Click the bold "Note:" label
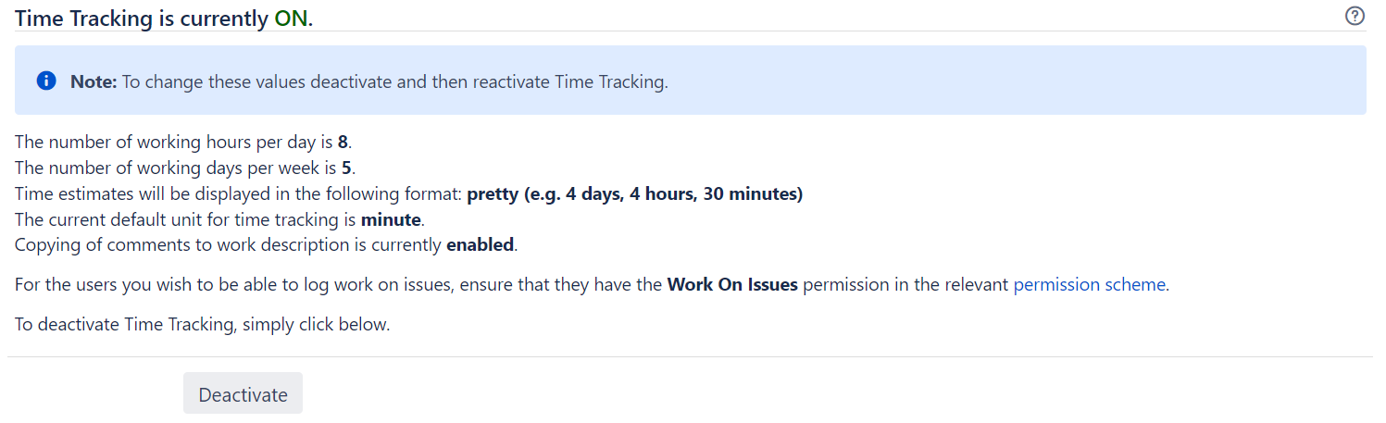Viewport: 1386px width, 423px height. tap(94, 81)
